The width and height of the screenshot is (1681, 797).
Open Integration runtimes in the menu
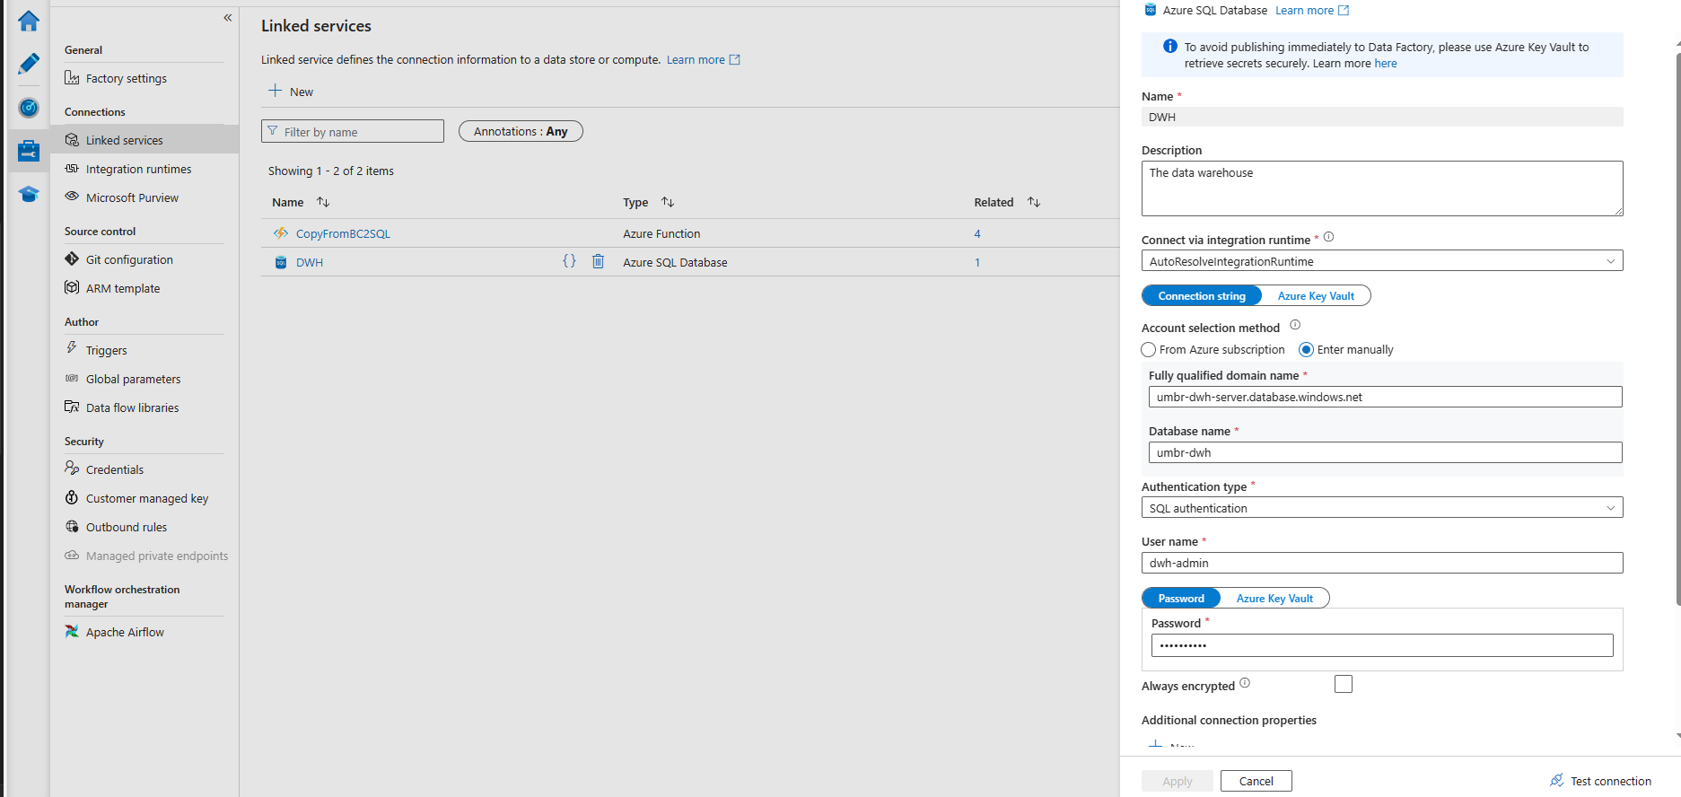click(138, 169)
